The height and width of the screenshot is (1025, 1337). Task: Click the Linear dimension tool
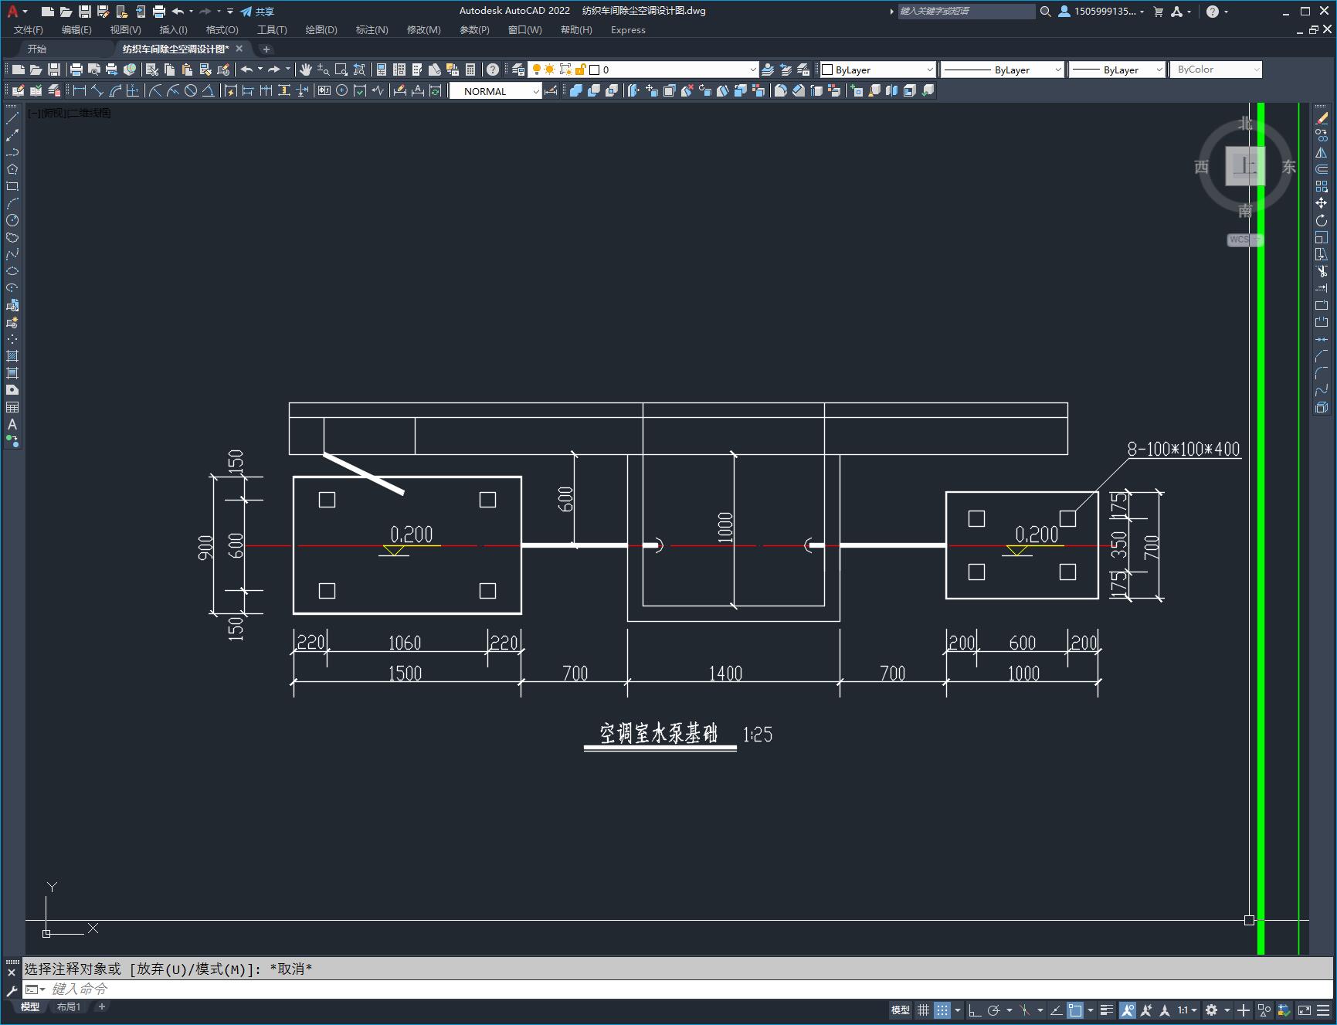pyautogui.click(x=80, y=91)
